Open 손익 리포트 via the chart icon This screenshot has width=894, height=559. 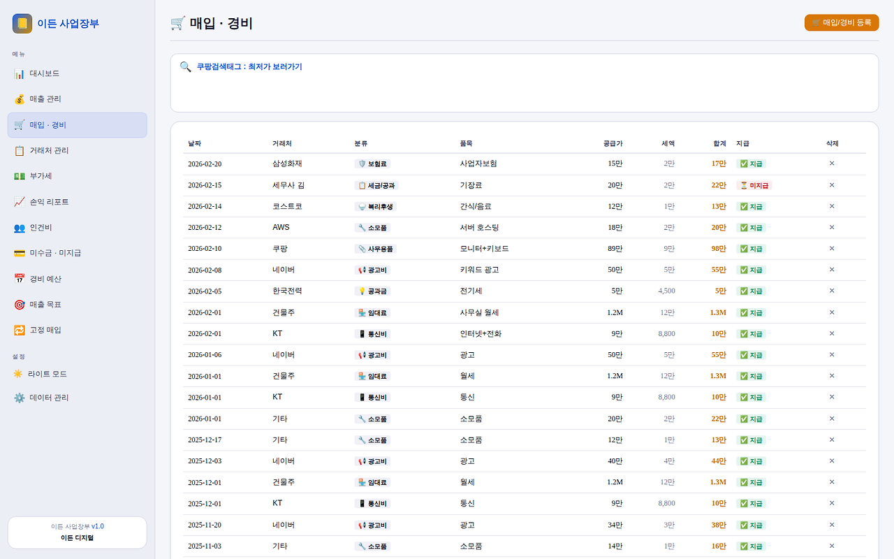pos(19,202)
